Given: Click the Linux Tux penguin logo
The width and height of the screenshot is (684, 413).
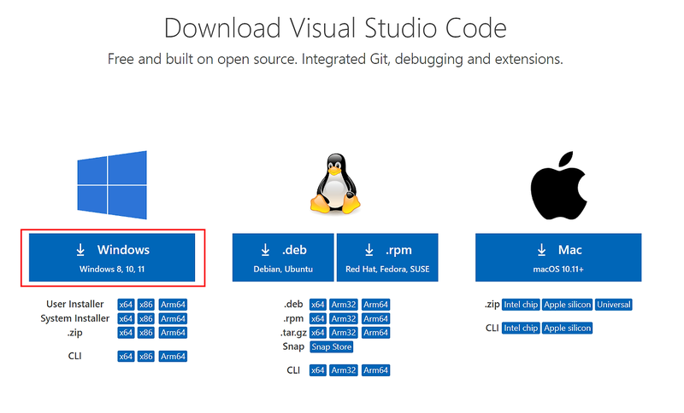Looking at the screenshot, I should pyautogui.click(x=335, y=183).
